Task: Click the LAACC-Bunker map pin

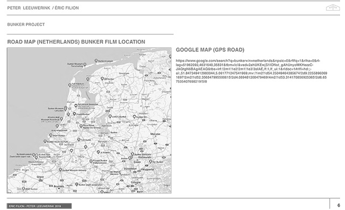Action: click(110, 116)
